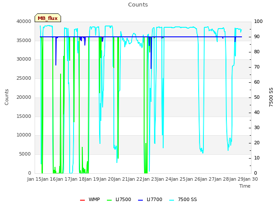Click the Jan 30 date tick label

coord(251,179)
